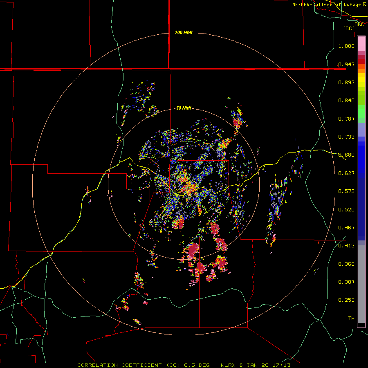Select the 100 NMI range ring label

(184, 32)
